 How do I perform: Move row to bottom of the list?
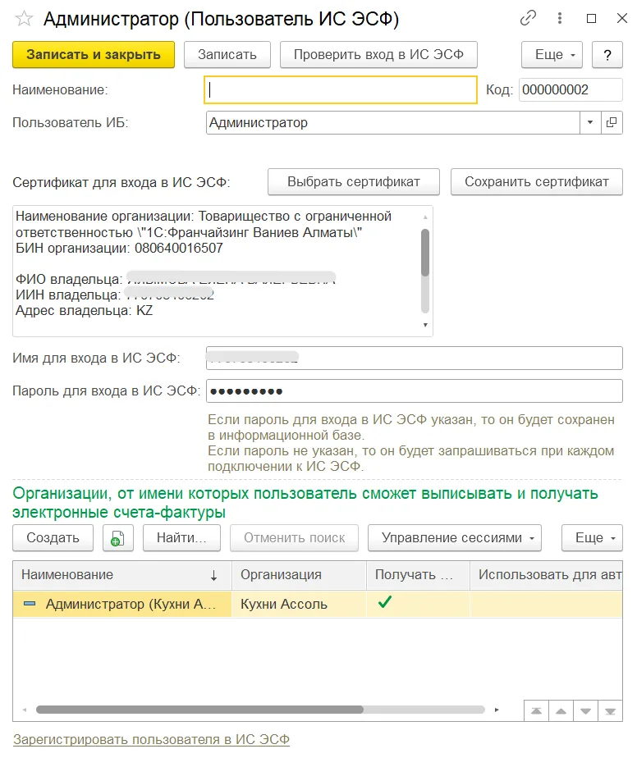pos(611,711)
